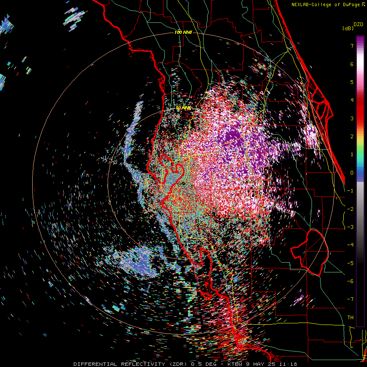Select the -4 value on the scale
This screenshot has height=367, width=367.
point(350,245)
